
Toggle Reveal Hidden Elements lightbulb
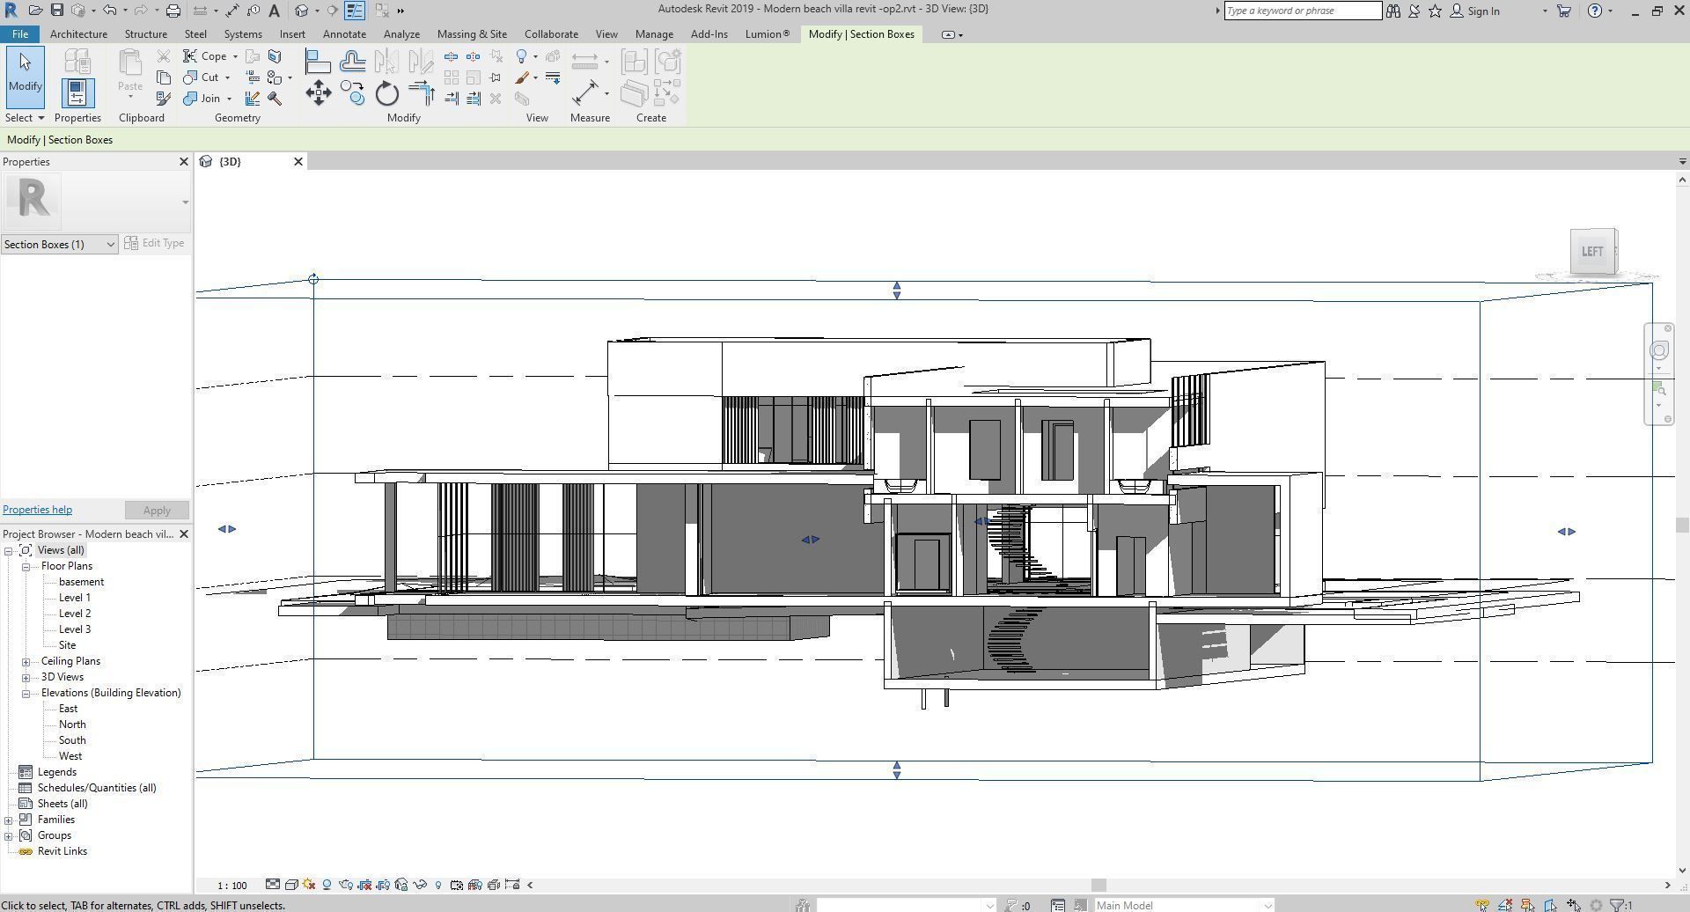point(438,885)
